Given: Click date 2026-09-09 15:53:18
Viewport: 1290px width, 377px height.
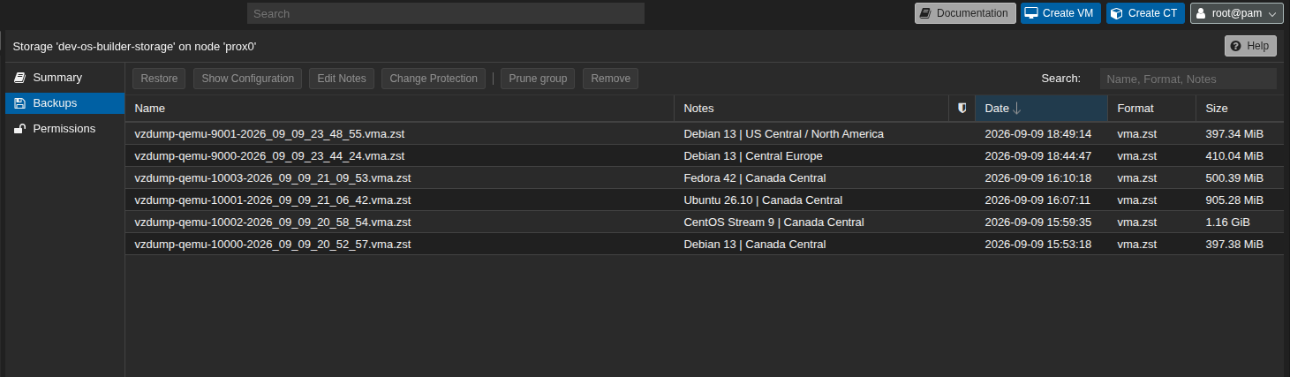Looking at the screenshot, I should (x=1038, y=245).
